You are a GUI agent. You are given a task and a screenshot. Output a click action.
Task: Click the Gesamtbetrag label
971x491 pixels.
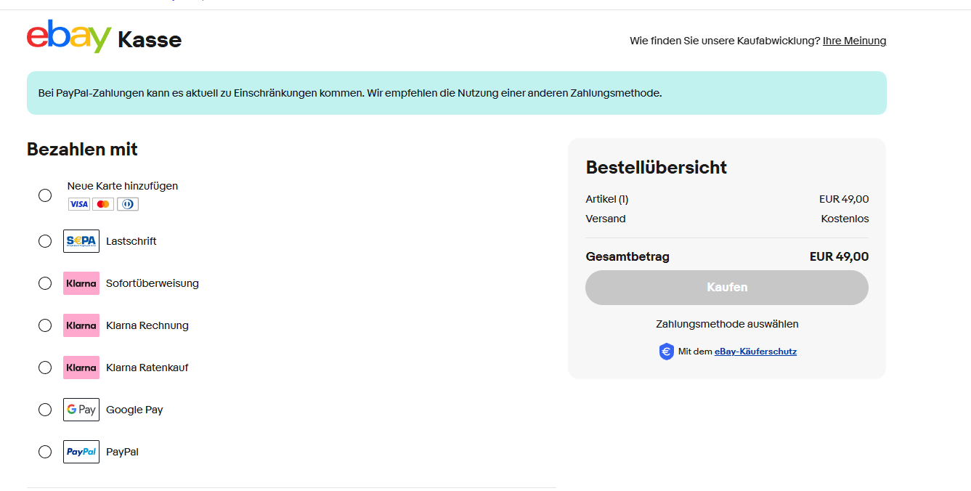tap(627, 256)
